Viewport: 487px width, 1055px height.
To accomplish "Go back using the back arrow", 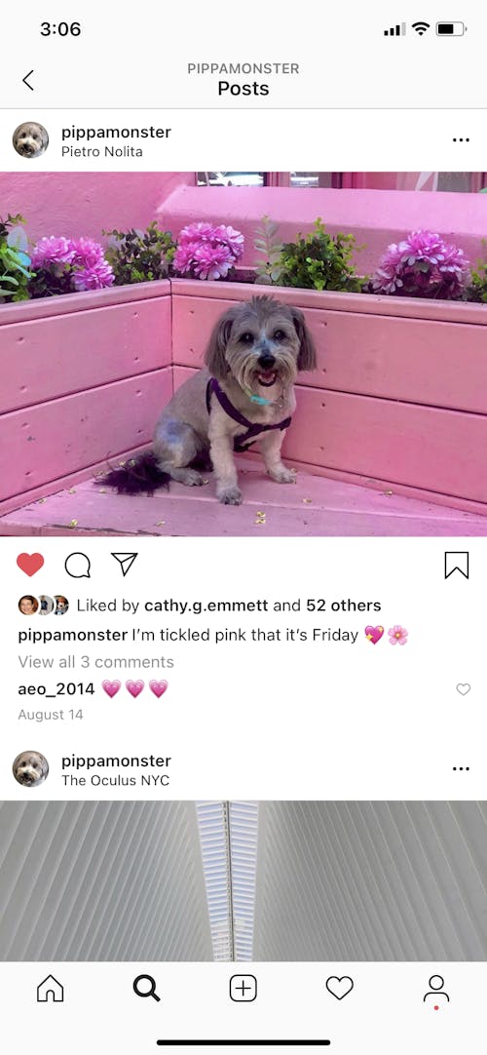I will click(28, 80).
